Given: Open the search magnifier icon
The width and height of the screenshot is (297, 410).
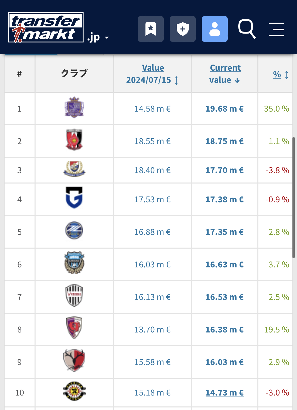Looking at the screenshot, I should 247,29.
